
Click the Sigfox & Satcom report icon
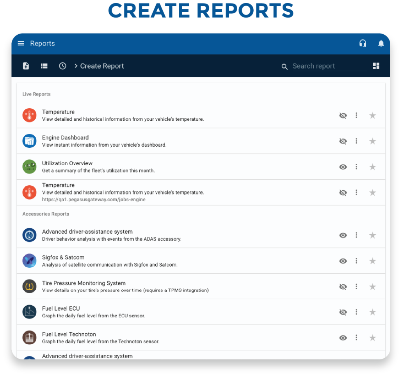pos(30,261)
